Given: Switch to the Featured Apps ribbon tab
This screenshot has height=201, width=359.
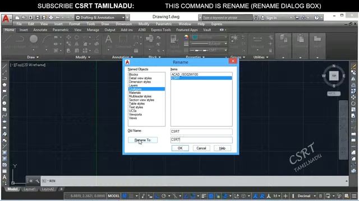Looking at the screenshot, I should (187, 30).
